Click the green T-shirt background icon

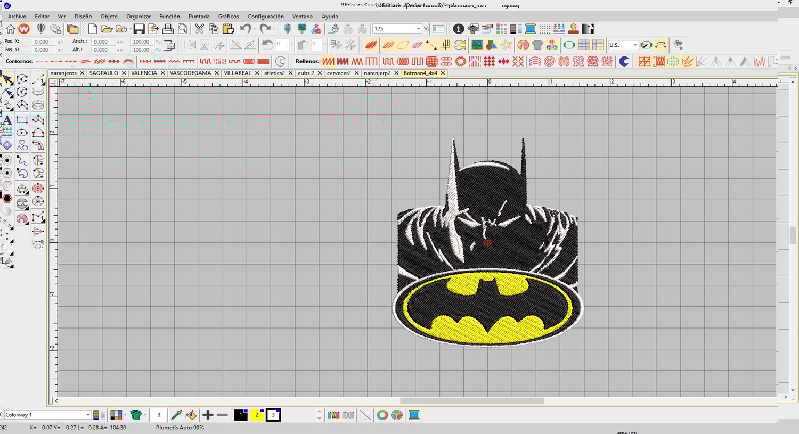pyautogui.click(x=136, y=415)
